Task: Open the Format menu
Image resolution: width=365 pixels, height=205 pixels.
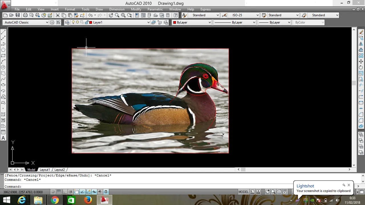Action: pyautogui.click(x=70, y=9)
